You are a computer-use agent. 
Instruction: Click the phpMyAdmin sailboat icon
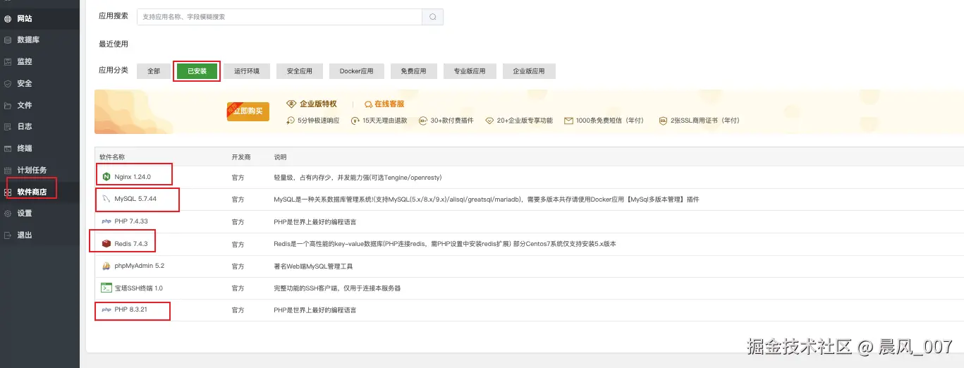106,266
